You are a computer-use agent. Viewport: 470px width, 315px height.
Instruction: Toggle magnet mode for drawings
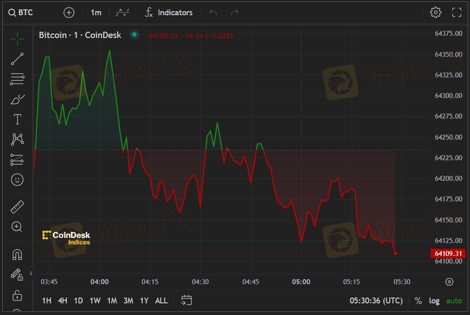click(17, 255)
